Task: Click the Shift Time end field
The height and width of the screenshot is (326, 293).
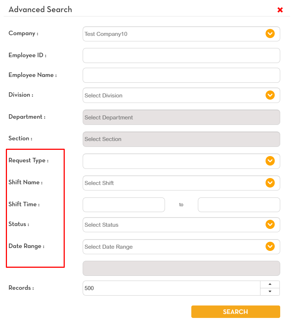Action: coord(239,205)
